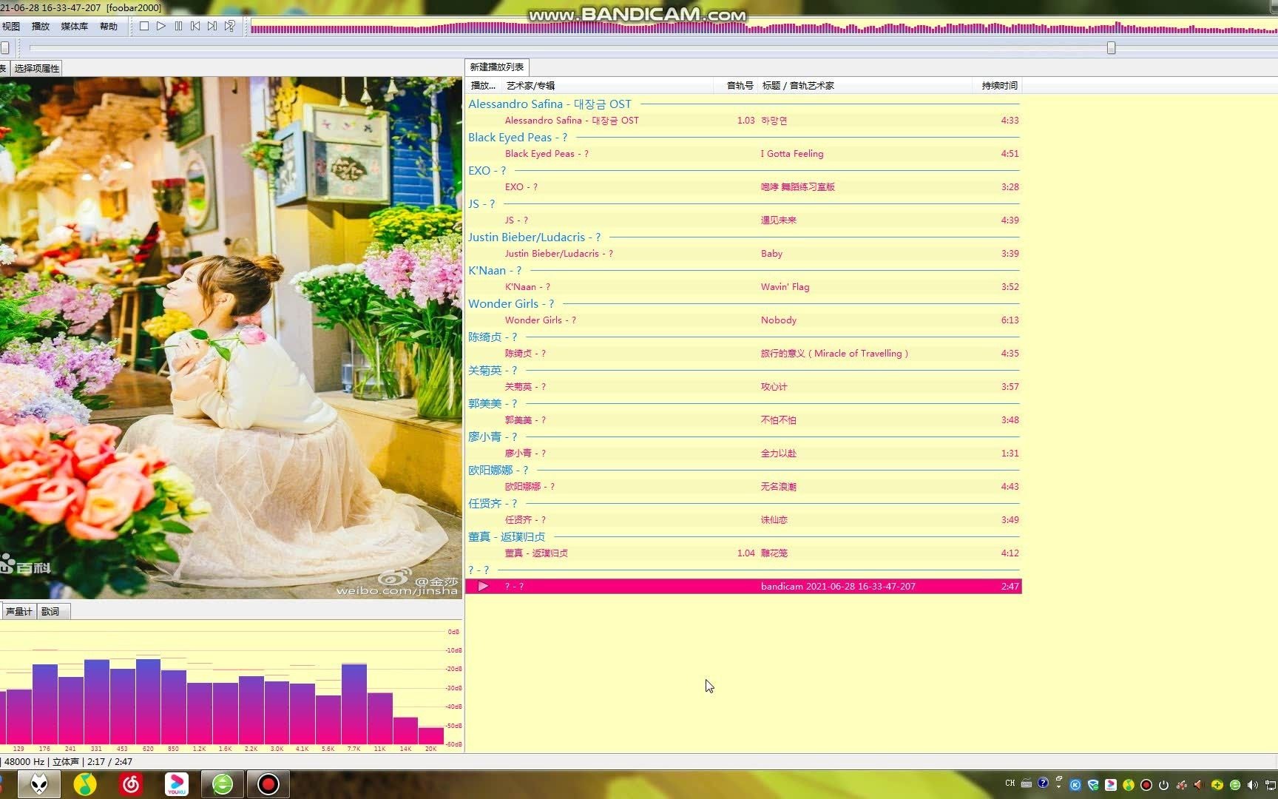The image size is (1278, 799).
Task: Select the track 全力以赴
Action: click(x=743, y=454)
